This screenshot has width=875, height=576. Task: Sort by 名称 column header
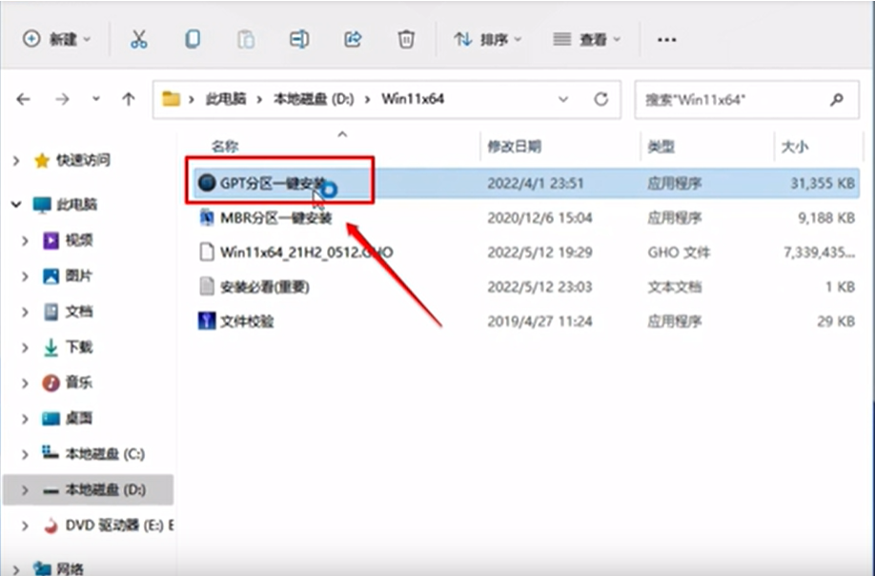(x=225, y=146)
